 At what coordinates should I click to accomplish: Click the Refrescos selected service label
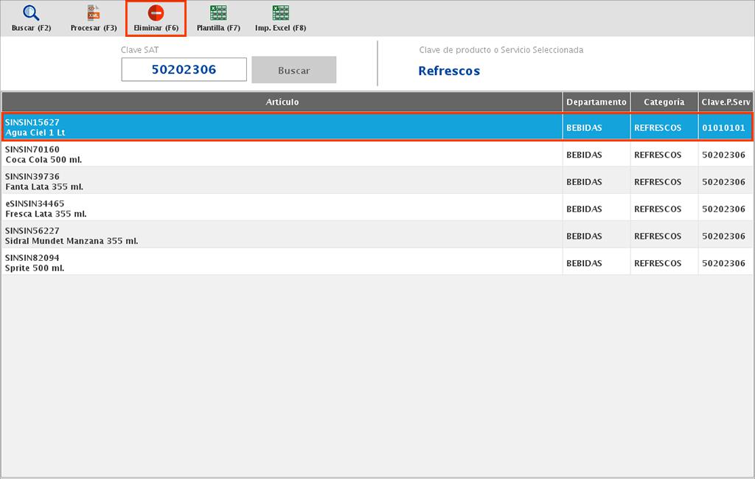449,71
